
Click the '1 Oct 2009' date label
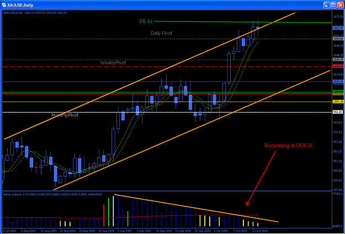(221, 231)
